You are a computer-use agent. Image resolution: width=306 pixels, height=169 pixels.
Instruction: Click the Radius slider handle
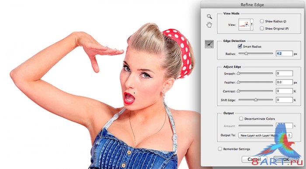click(x=246, y=53)
